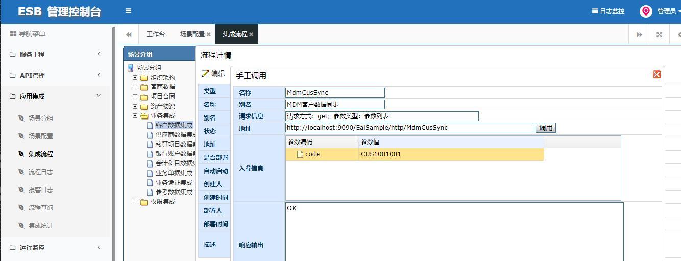The image size is (681, 261).
Task: Click the 管理员 user avatar icon
Action: [646, 11]
